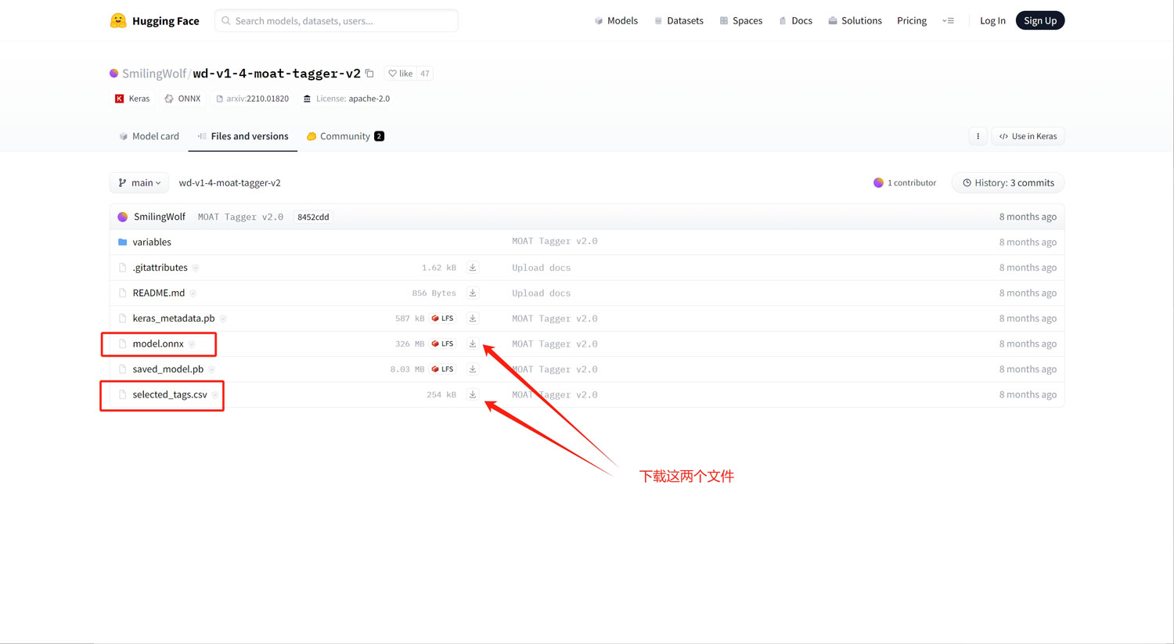Open the keras_metadata.pb file
The width and height of the screenshot is (1174, 644).
174,318
